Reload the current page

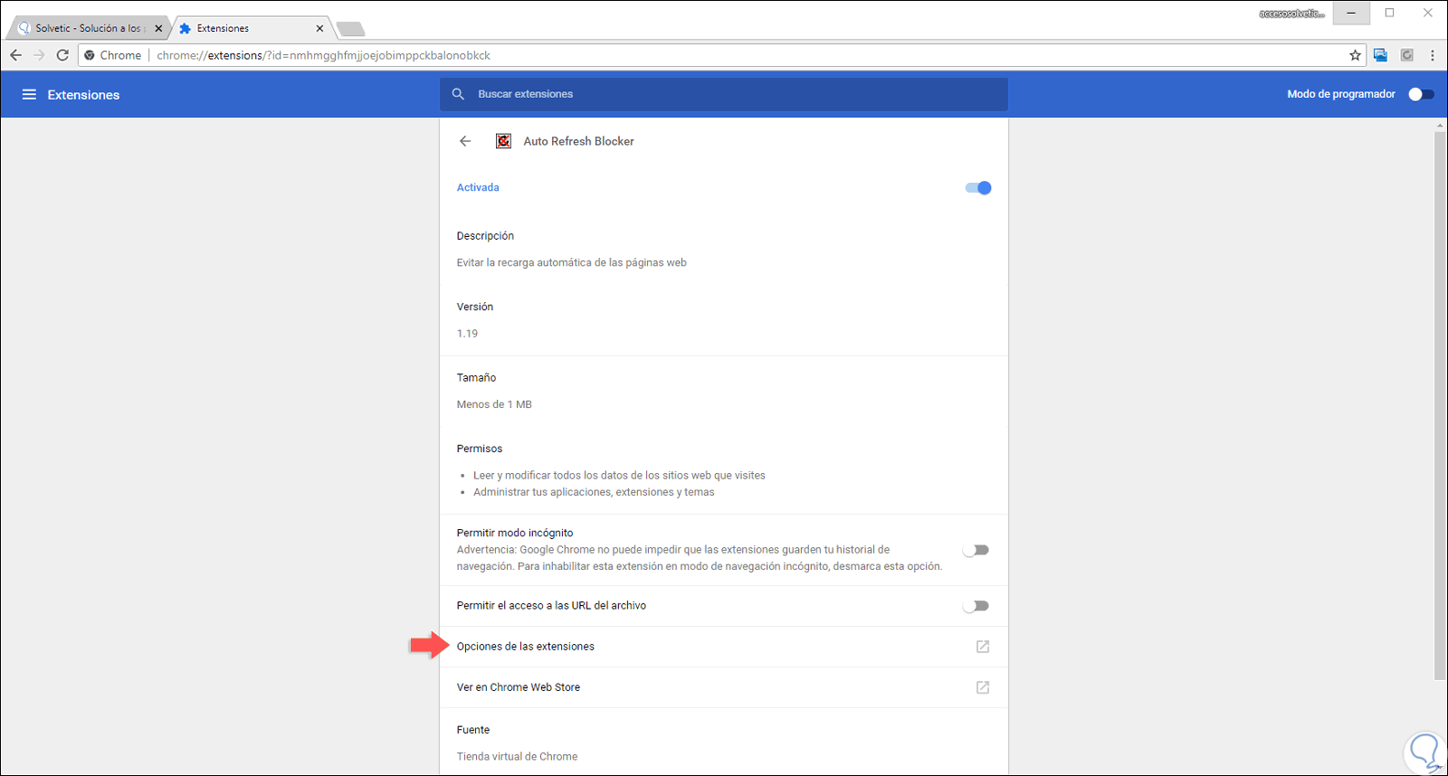[62, 55]
